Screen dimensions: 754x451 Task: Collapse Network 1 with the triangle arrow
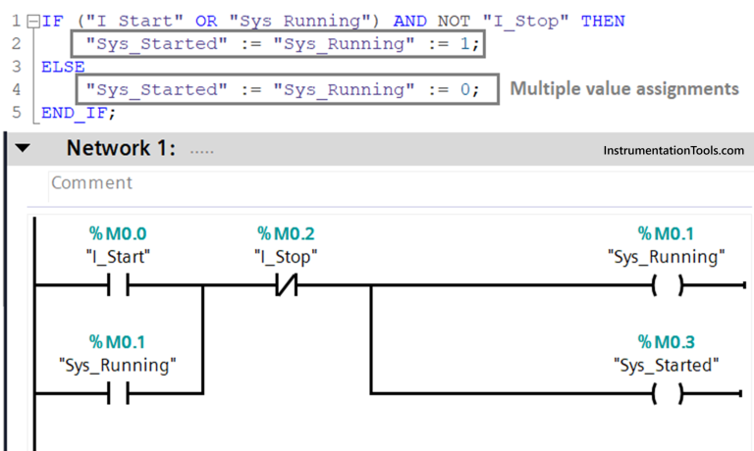23,149
